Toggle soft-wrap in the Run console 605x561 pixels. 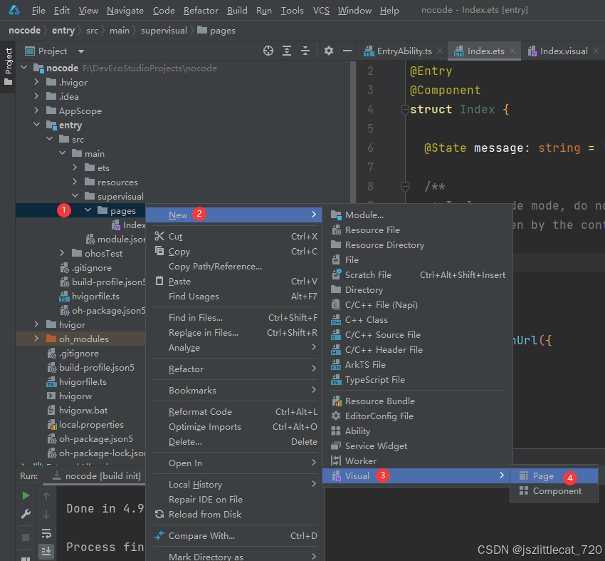point(46,532)
